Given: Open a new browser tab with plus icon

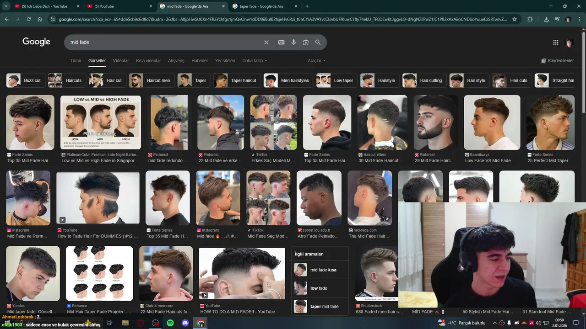Looking at the screenshot, I should [307, 6].
